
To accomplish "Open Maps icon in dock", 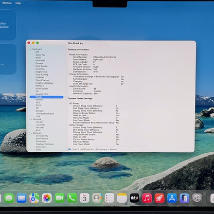I will (34, 198).
